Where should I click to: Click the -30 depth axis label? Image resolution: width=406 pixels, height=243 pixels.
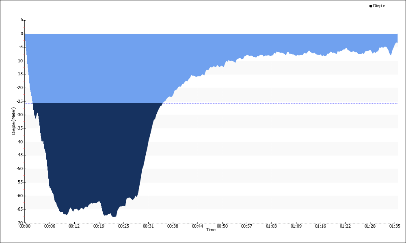pyautogui.click(x=20, y=115)
